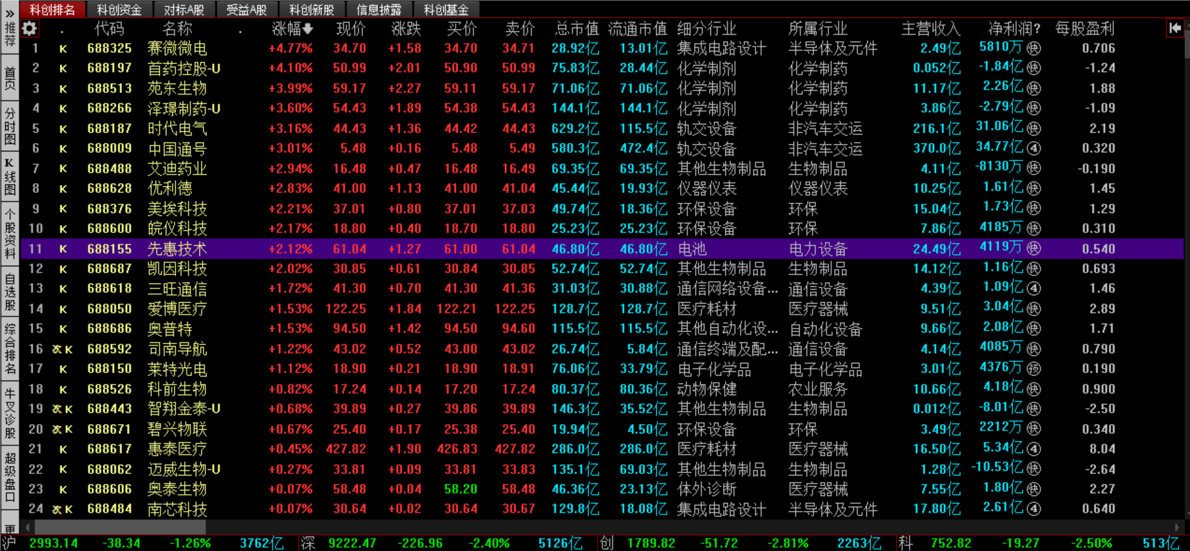Open 超级盘口 in the left sidebar
The width and height of the screenshot is (1190, 551).
(x=10, y=478)
